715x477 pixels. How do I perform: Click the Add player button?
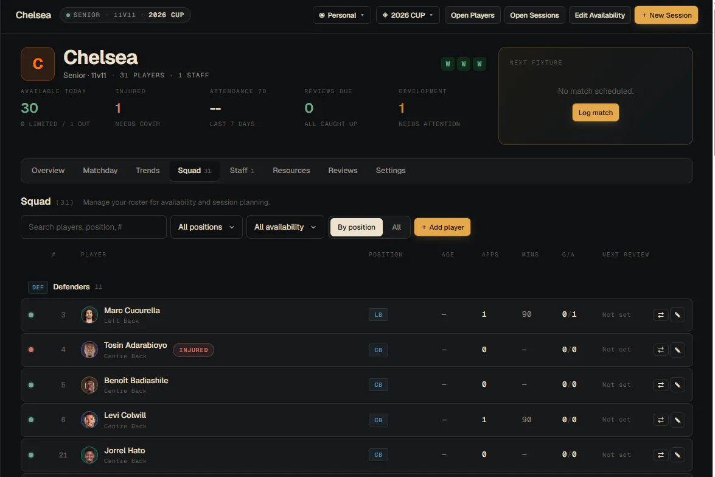(442, 227)
